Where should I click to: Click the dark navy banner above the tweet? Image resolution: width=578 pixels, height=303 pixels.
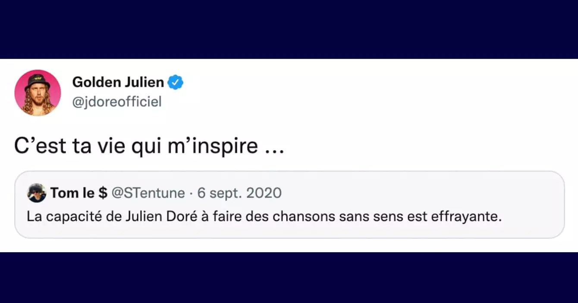(289, 29)
